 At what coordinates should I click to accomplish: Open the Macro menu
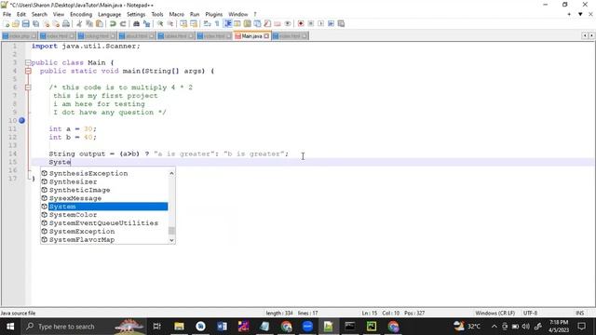pos(176,14)
